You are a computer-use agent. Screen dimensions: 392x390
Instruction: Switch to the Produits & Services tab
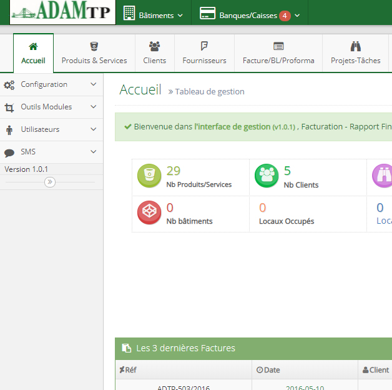(94, 54)
